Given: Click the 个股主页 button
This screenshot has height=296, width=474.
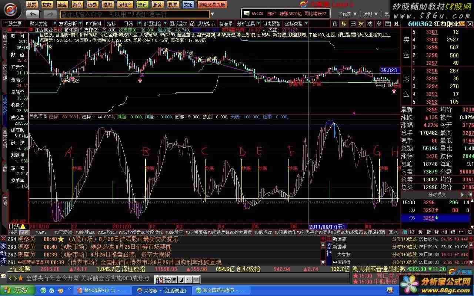Looking at the screenshot, I should click(13, 23).
